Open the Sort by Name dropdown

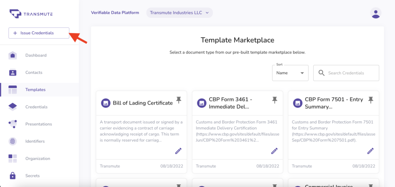[290, 73]
